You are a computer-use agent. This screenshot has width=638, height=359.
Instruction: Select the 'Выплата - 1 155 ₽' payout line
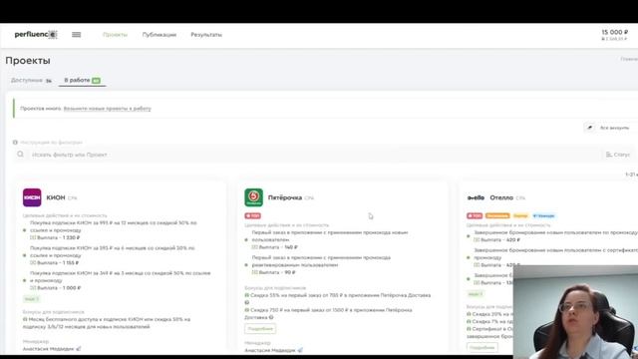coord(54,263)
